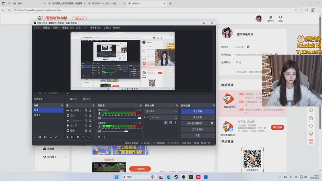Open the 视图(V) menu in OBS
322x181 pixels.
coord(56,28)
